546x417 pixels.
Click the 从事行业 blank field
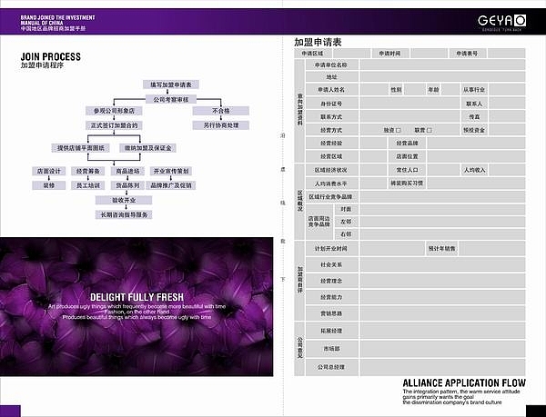[507, 90]
